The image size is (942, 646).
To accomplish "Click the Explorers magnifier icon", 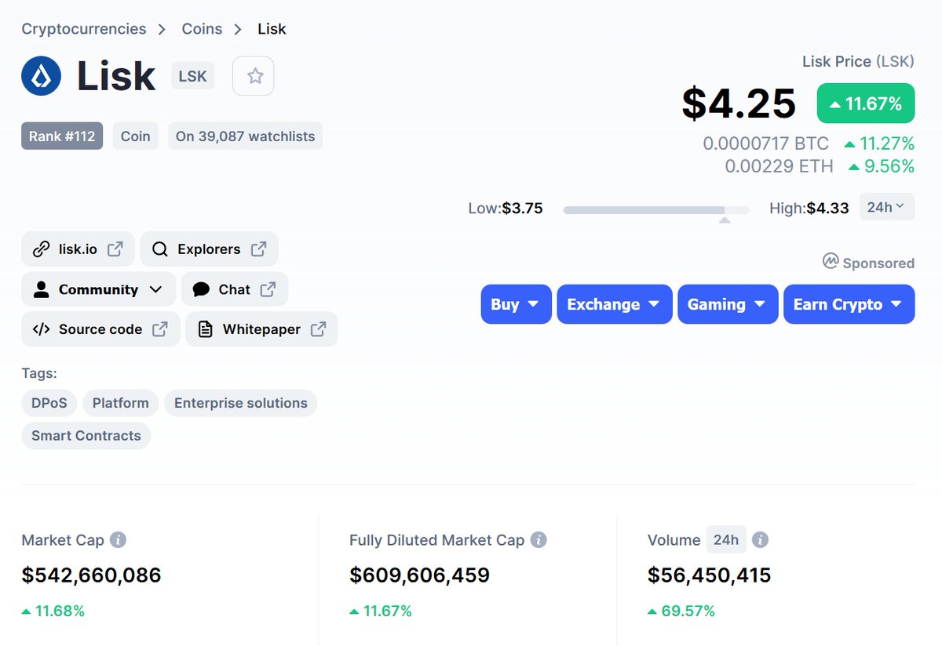I will pos(159,249).
